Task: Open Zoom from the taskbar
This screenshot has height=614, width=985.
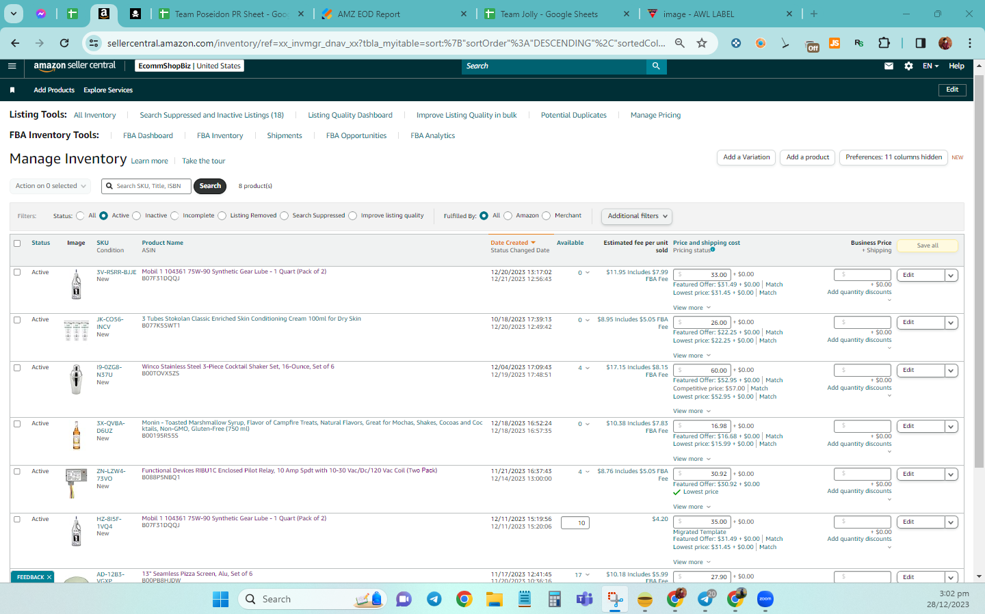Action: pyautogui.click(x=765, y=600)
